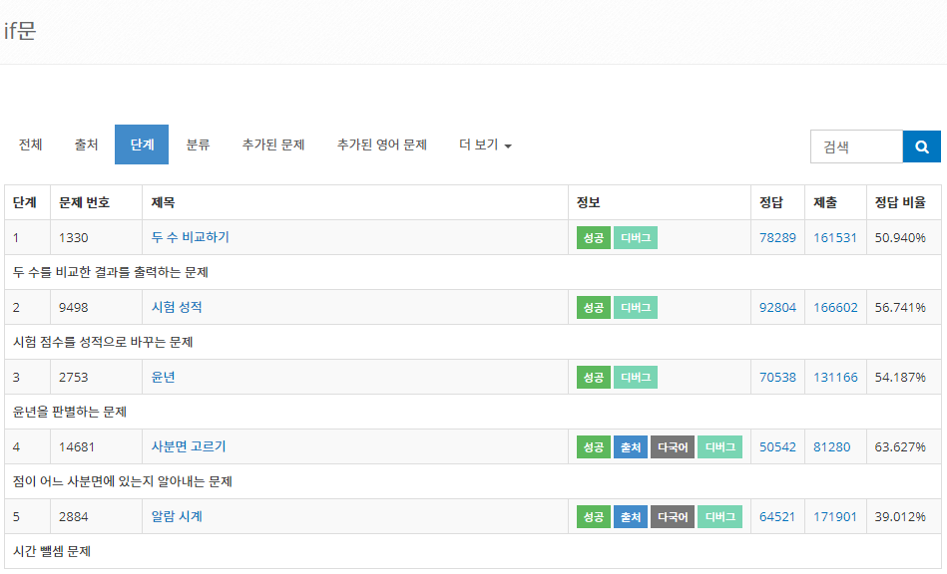
Task: Click description 시간 뺄셈 문제
Action: [52, 551]
